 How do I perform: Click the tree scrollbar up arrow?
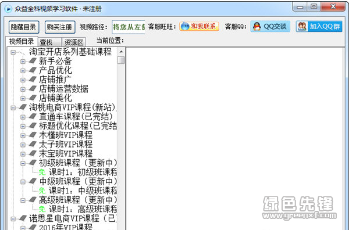(121, 52)
